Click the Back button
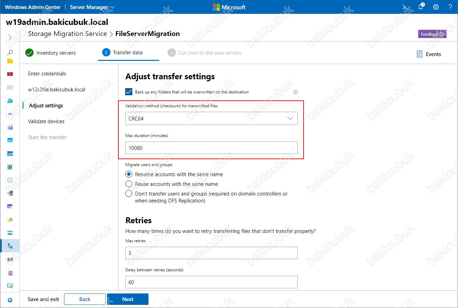Screen dimensions: 458x308 (x=85, y=299)
